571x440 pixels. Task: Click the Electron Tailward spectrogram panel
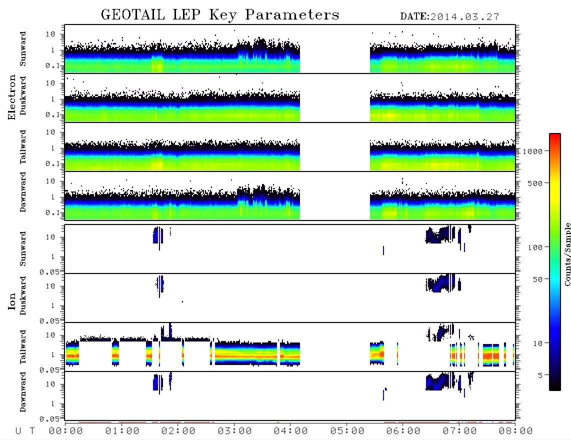click(x=290, y=147)
